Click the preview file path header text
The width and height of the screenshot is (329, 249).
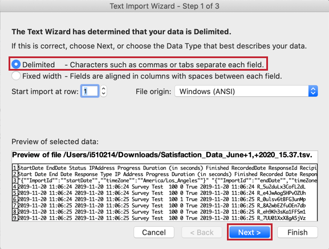pos(162,155)
